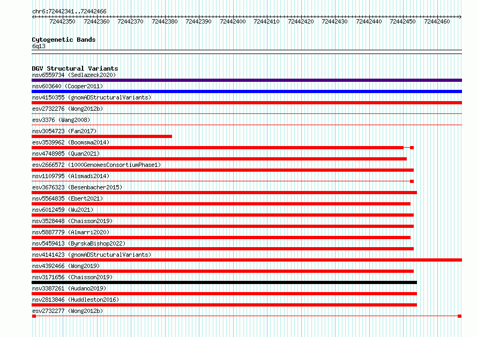Select the red bar of esv3676323

224,193
